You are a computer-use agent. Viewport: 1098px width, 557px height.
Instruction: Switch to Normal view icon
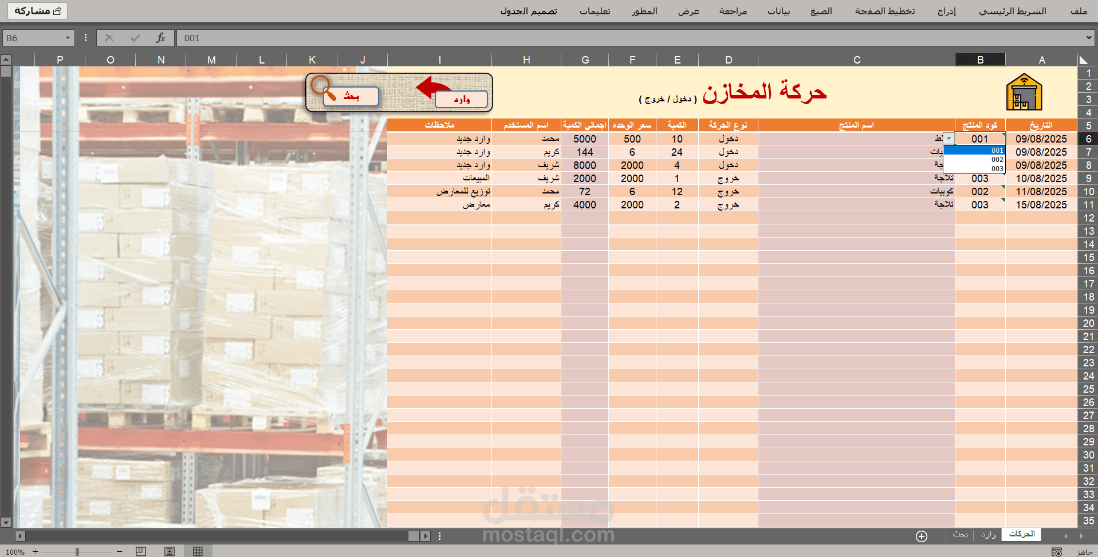click(198, 551)
